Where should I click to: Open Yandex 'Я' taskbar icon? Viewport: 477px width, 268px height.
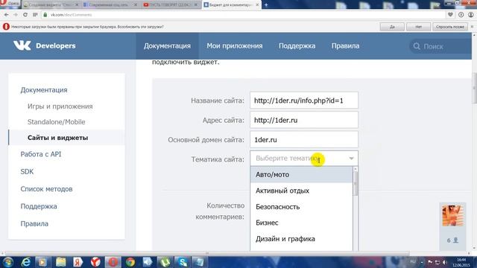click(78, 262)
